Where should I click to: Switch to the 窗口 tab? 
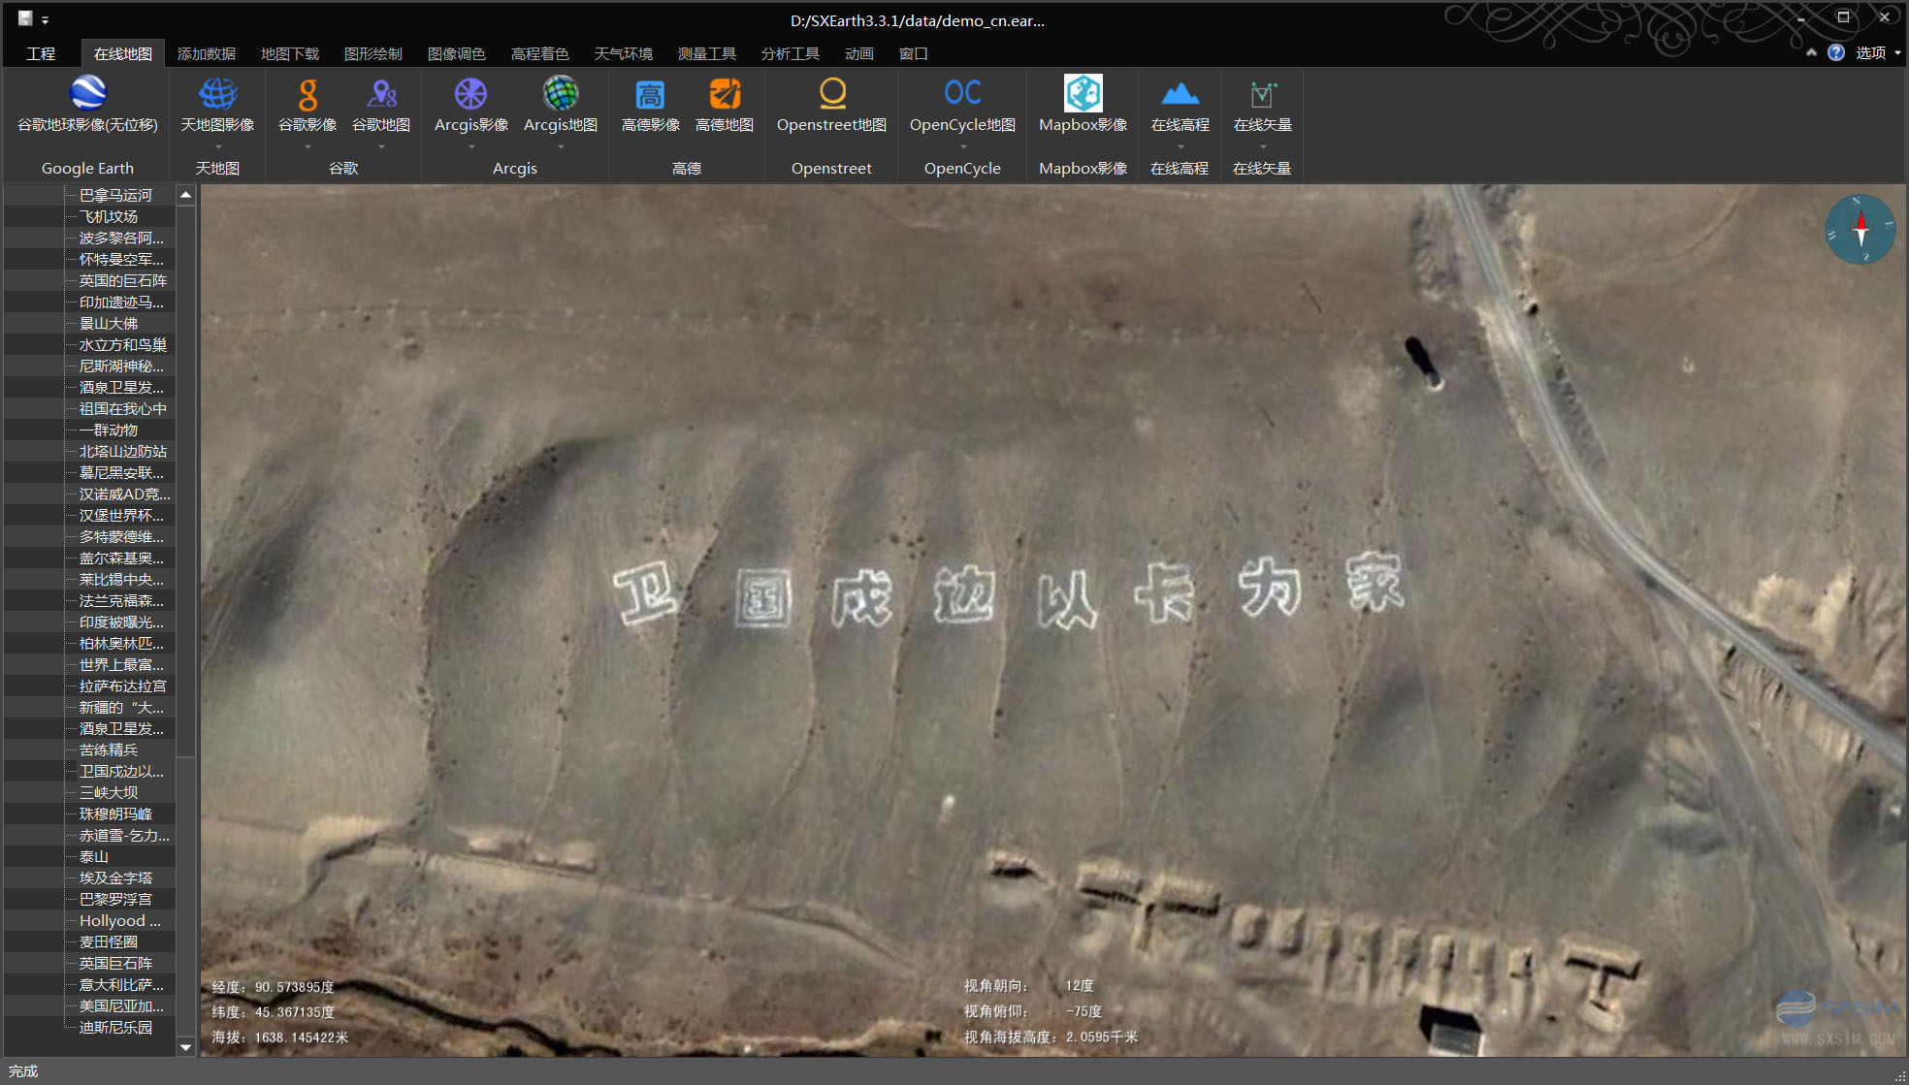[x=914, y=53]
